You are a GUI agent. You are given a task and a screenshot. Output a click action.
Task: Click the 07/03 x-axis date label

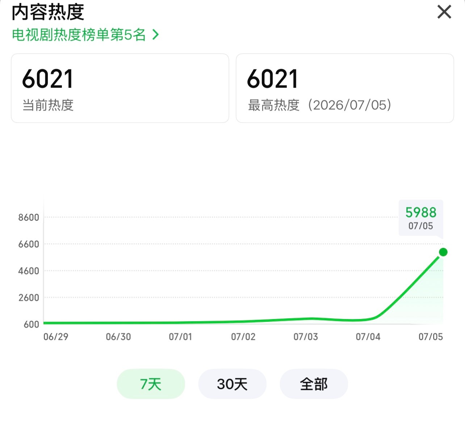pyautogui.click(x=306, y=337)
